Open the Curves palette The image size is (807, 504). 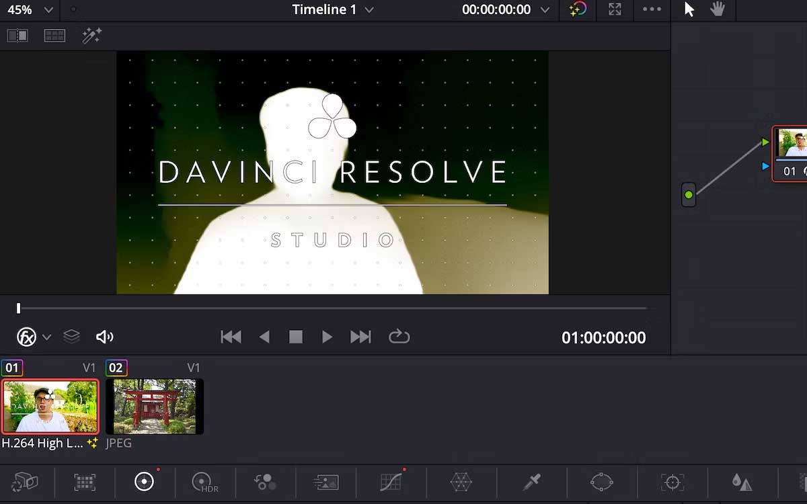391,482
